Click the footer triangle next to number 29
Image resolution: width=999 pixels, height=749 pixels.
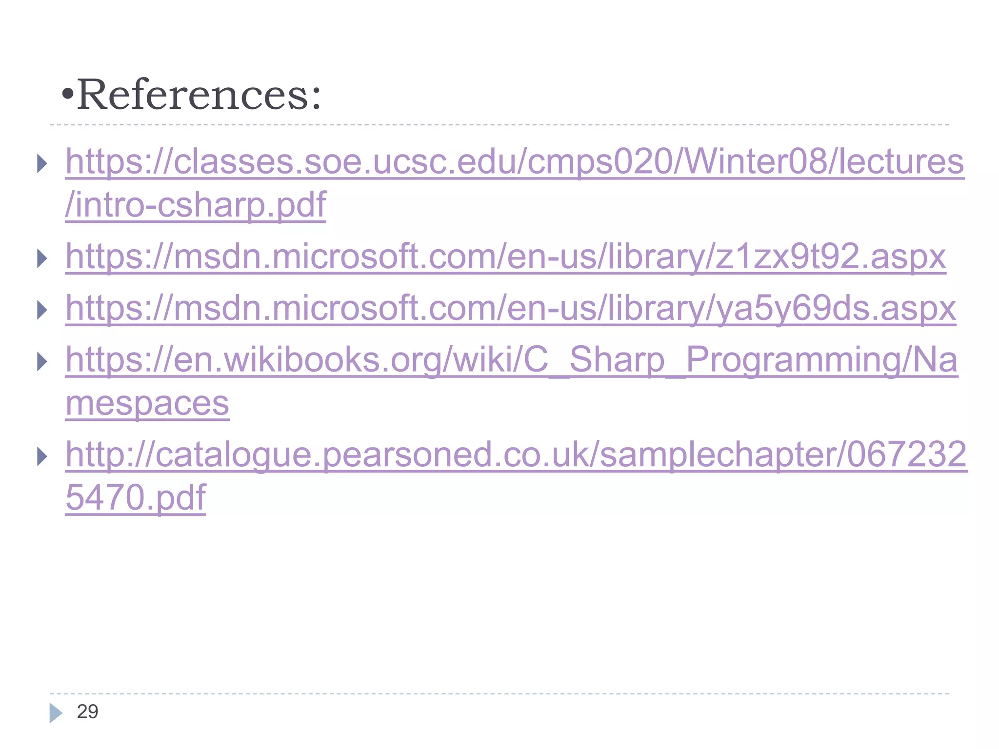(x=55, y=712)
